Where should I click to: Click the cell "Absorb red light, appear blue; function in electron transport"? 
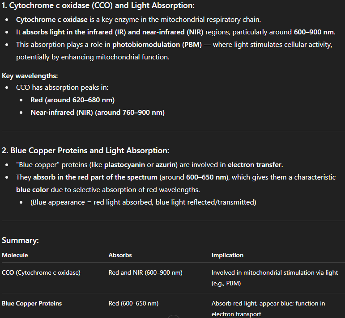268,309
